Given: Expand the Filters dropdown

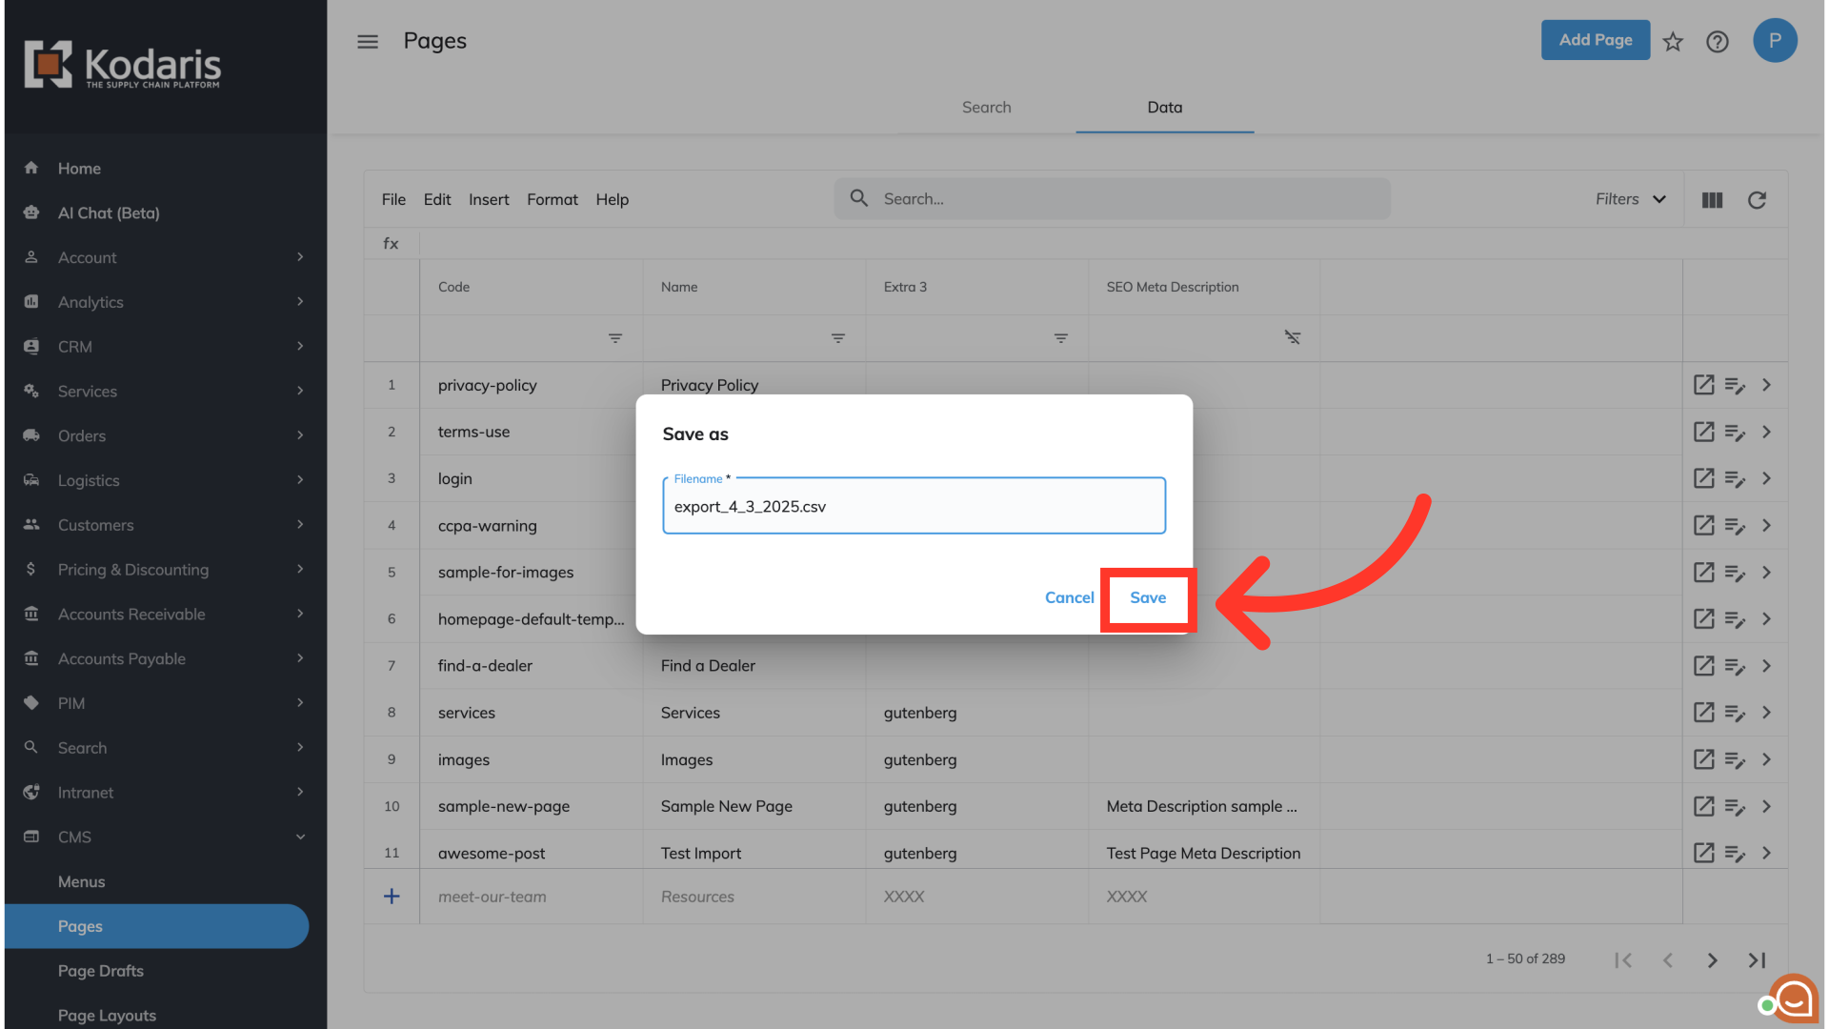Looking at the screenshot, I should tap(1631, 199).
